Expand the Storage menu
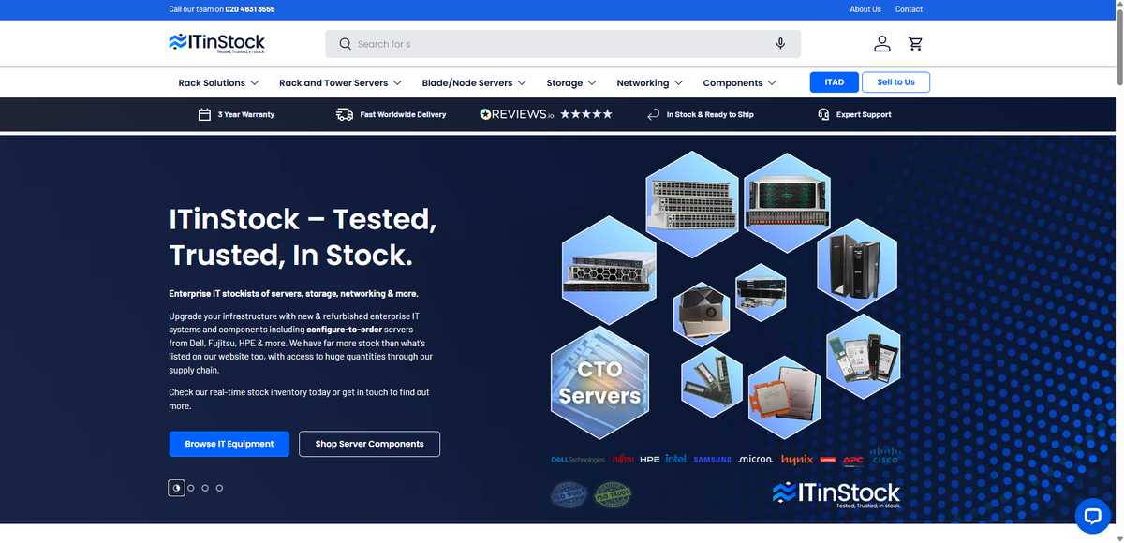 tap(571, 82)
